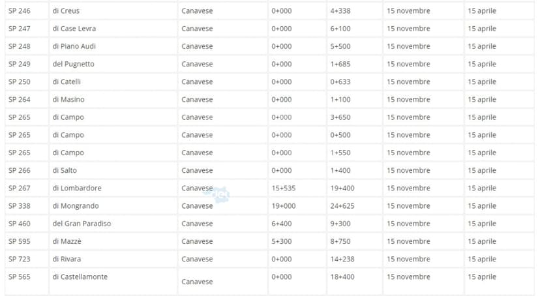Select the 'di Mongrando' cell
Viewport: 540px width, 296px height.
(76, 205)
